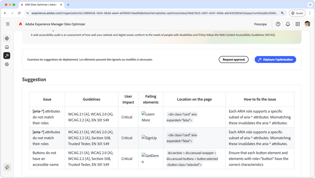315x178 pixels.
Task: Open the apps grid switcher
Action: (297, 24)
